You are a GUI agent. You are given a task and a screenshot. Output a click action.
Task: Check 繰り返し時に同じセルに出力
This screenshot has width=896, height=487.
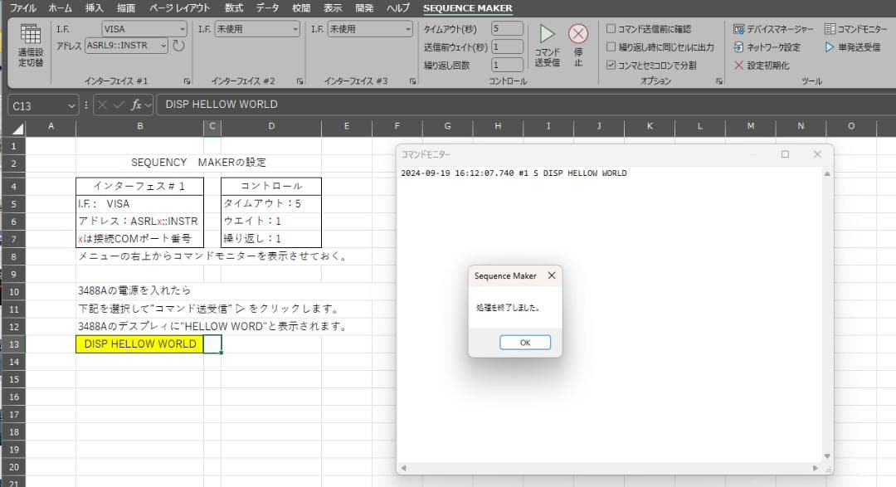click(x=610, y=46)
